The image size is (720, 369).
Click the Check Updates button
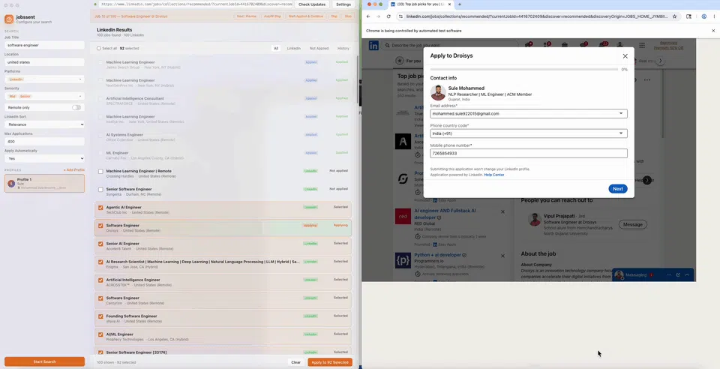point(312,4)
